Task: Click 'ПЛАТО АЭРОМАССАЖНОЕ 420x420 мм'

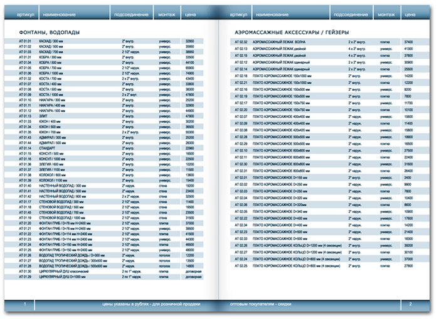Action: (281, 130)
